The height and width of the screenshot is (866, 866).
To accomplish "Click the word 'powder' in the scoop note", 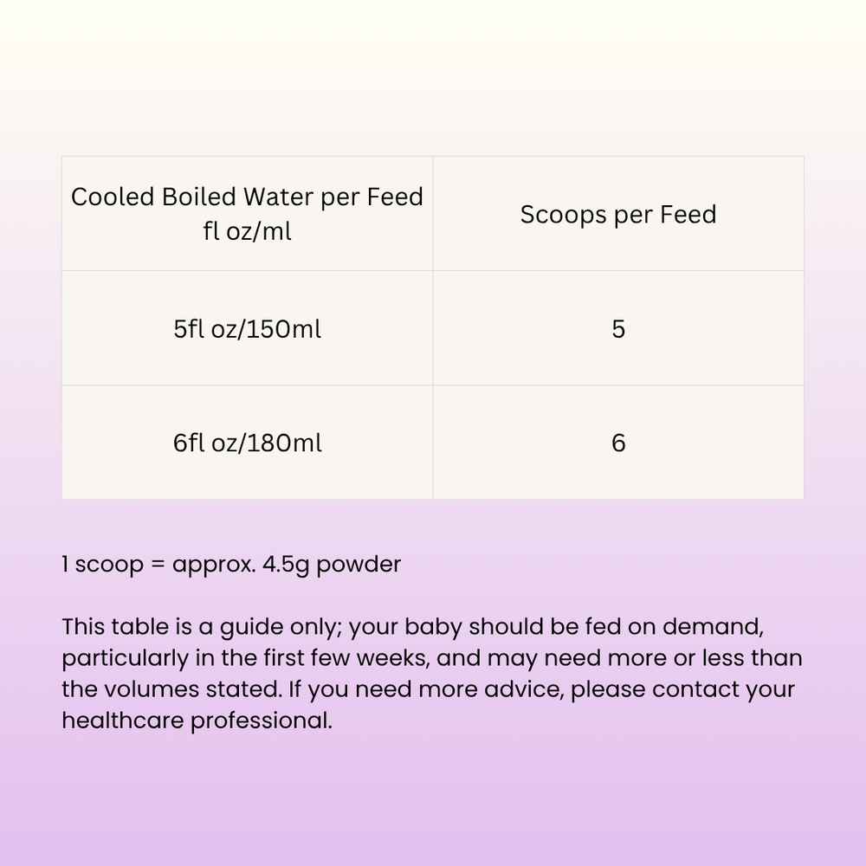I will pos(359,565).
